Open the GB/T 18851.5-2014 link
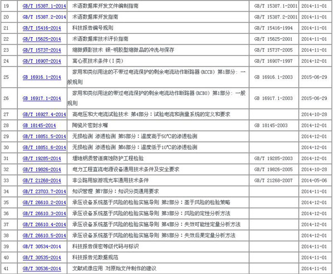334x274 pixels. (45, 137)
